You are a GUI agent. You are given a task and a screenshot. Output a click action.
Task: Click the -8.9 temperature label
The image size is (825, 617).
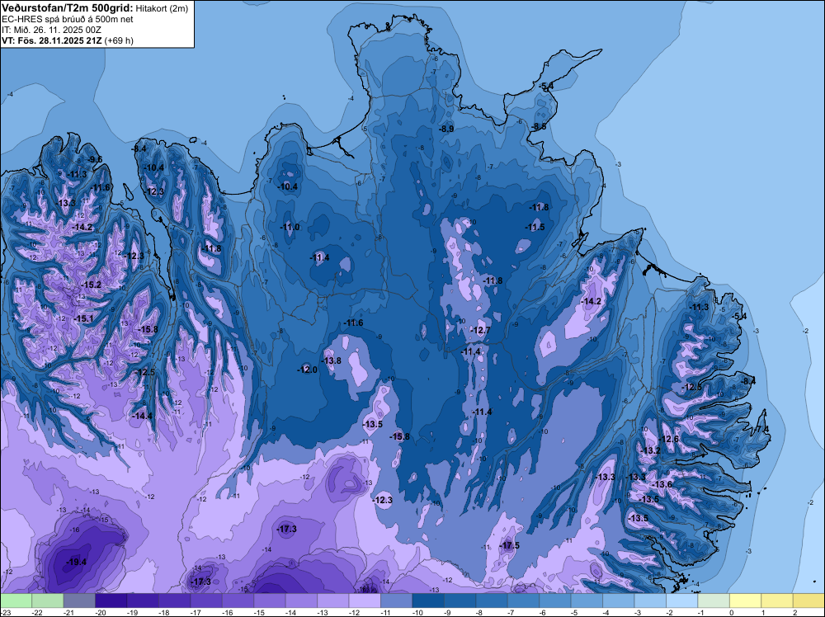coord(446,129)
